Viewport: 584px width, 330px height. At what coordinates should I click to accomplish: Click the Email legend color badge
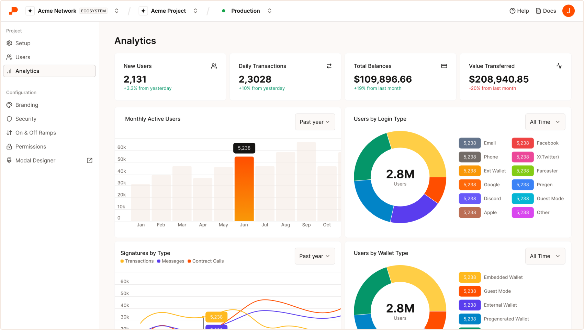click(470, 143)
